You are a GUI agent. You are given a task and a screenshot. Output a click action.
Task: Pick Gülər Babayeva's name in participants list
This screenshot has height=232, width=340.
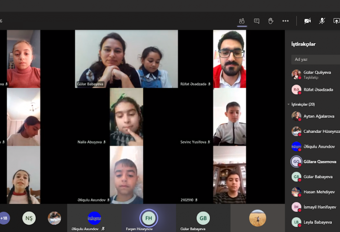pos(318,177)
